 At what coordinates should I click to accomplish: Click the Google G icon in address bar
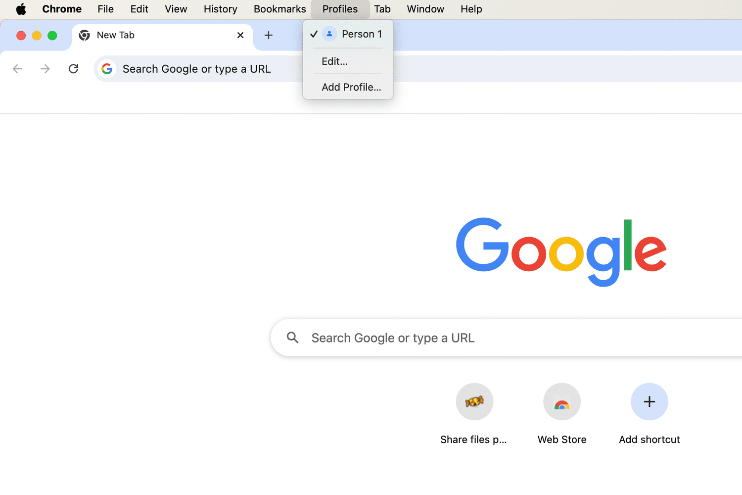point(107,69)
